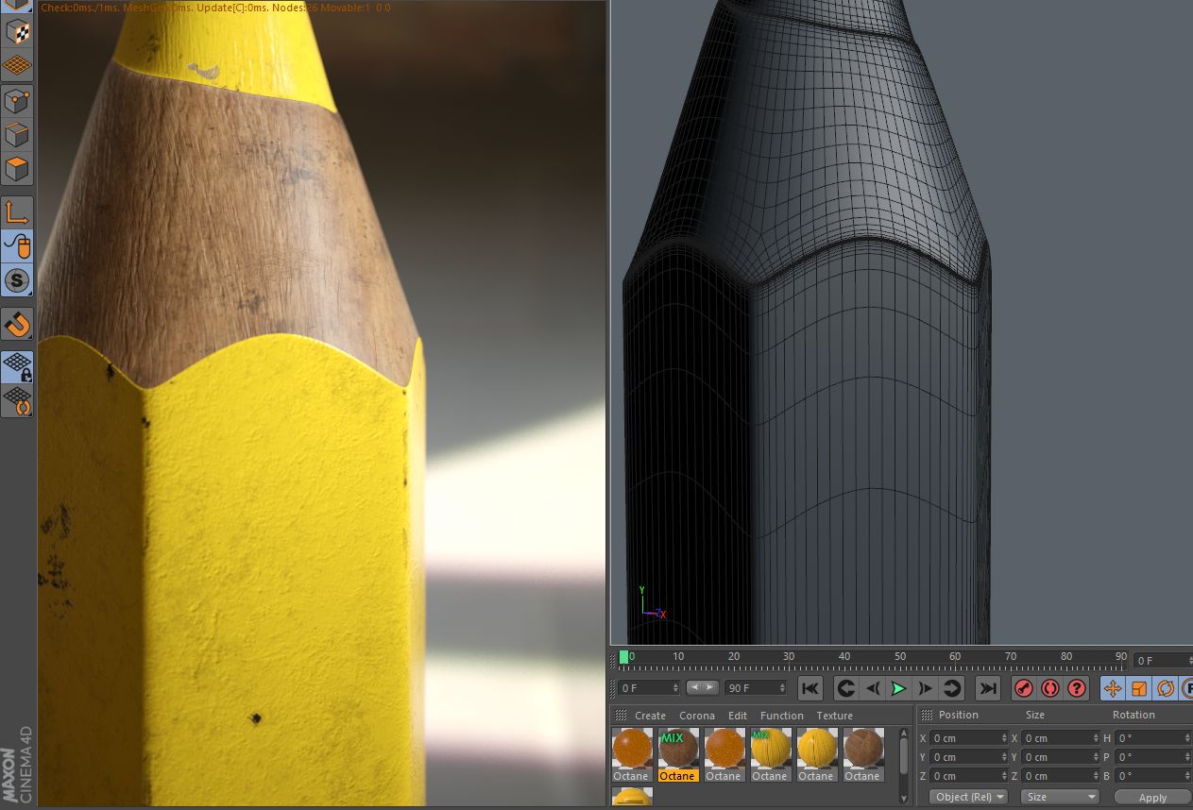Open the Size dropdown in the coordinates panel

pos(1060,796)
